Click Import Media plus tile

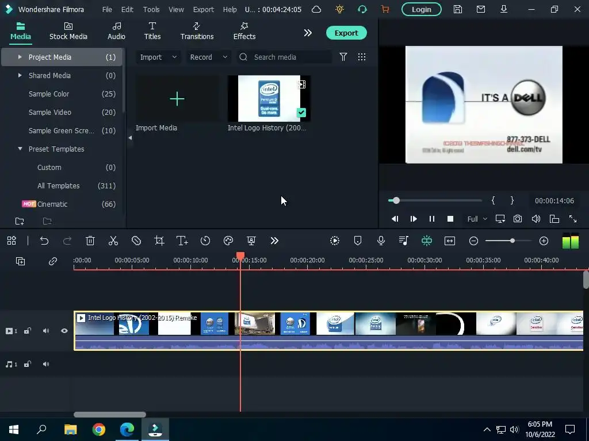[177, 99]
